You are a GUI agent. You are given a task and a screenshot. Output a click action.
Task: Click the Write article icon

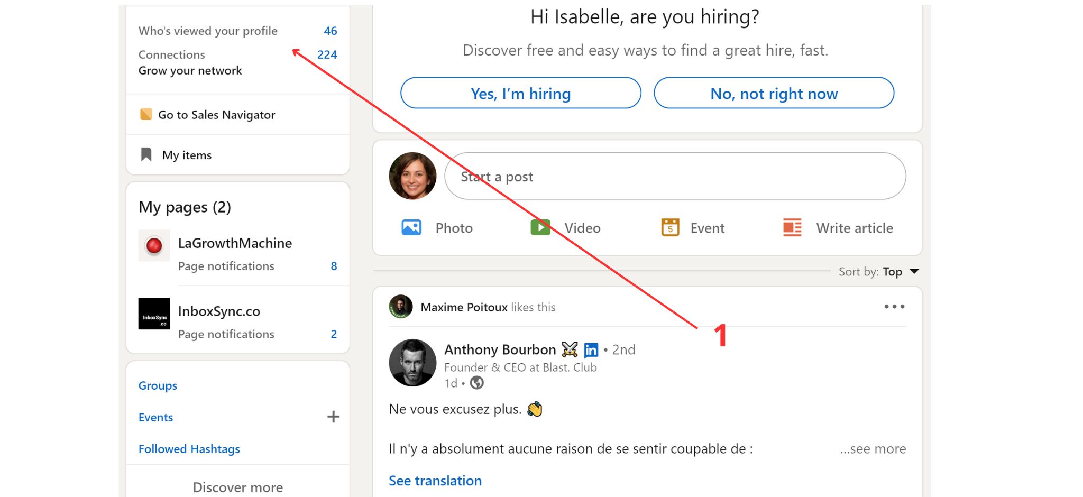792,227
